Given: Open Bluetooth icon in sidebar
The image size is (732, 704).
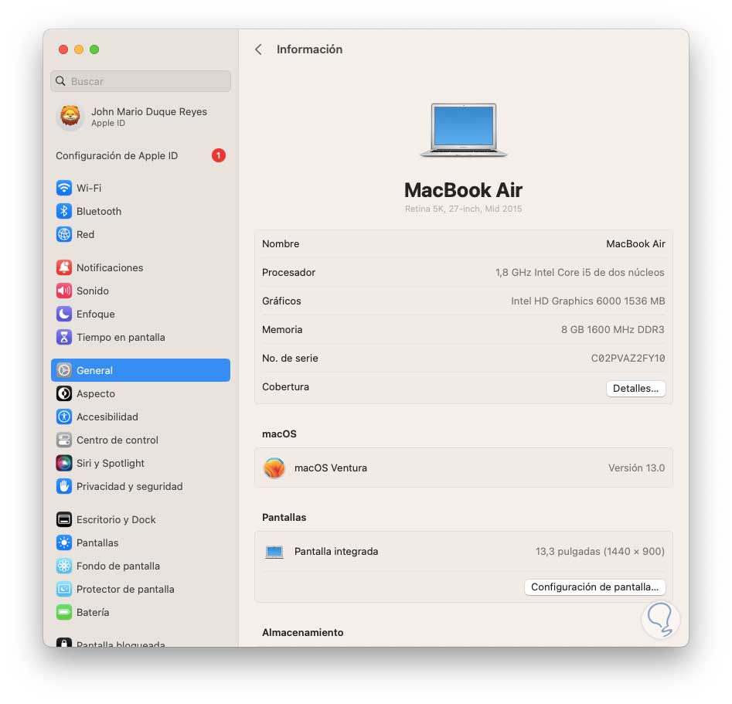Looking at the screenshot, I should tap(64, 211).
